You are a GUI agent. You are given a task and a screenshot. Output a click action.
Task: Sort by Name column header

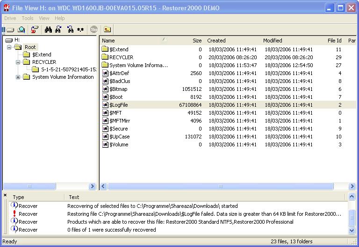(134, 41)
